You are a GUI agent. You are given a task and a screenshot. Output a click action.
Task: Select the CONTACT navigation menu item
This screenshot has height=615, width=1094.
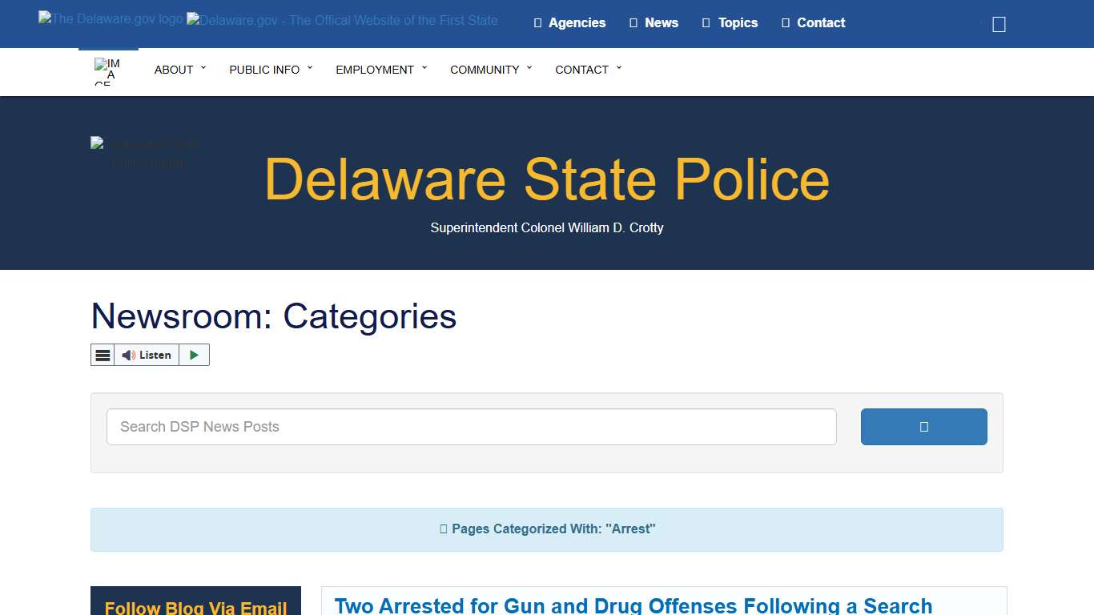pos(583,70)
